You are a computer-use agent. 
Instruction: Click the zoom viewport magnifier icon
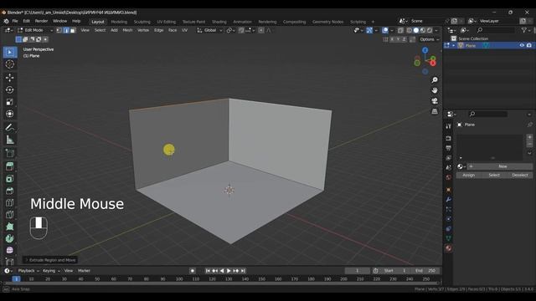click(x=435, y=80)
